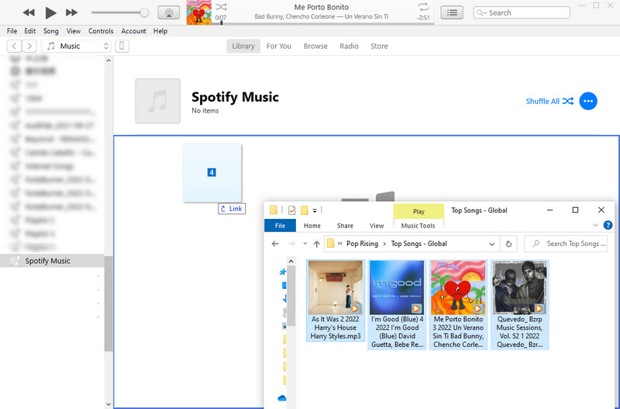This screenshot has width=620, height=409.
Task: Click the iTunes volume slider knob
Action: [x=144, y=12]
